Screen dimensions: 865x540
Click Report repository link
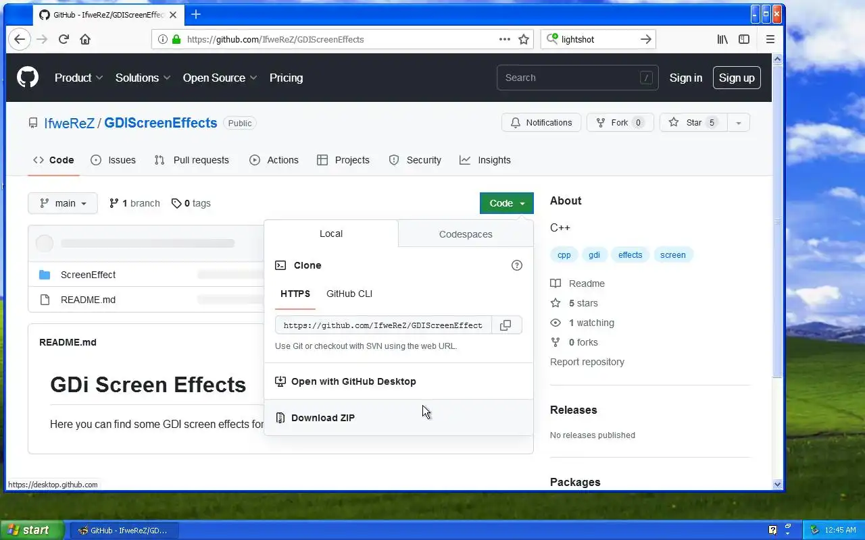[587, 362]
